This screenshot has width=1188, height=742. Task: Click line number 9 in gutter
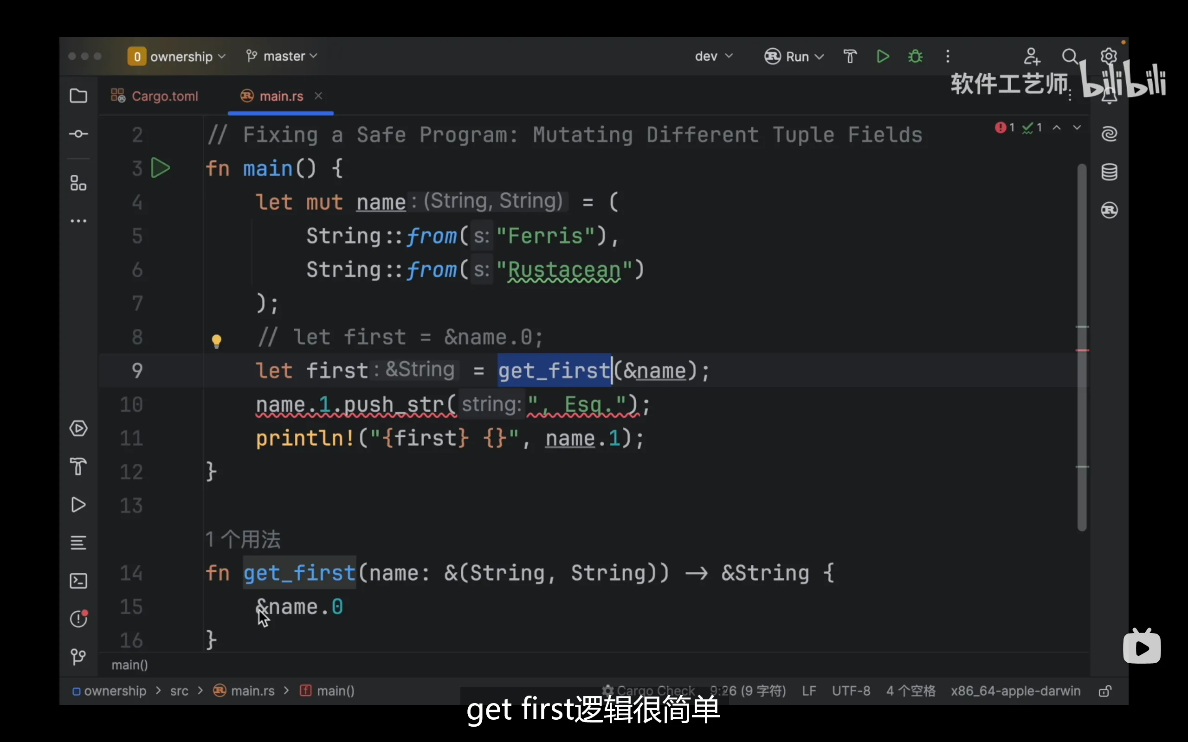point(137,371)
